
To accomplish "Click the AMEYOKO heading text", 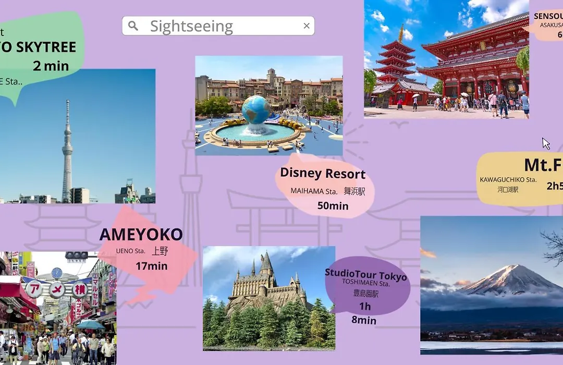I will point(141,235).
